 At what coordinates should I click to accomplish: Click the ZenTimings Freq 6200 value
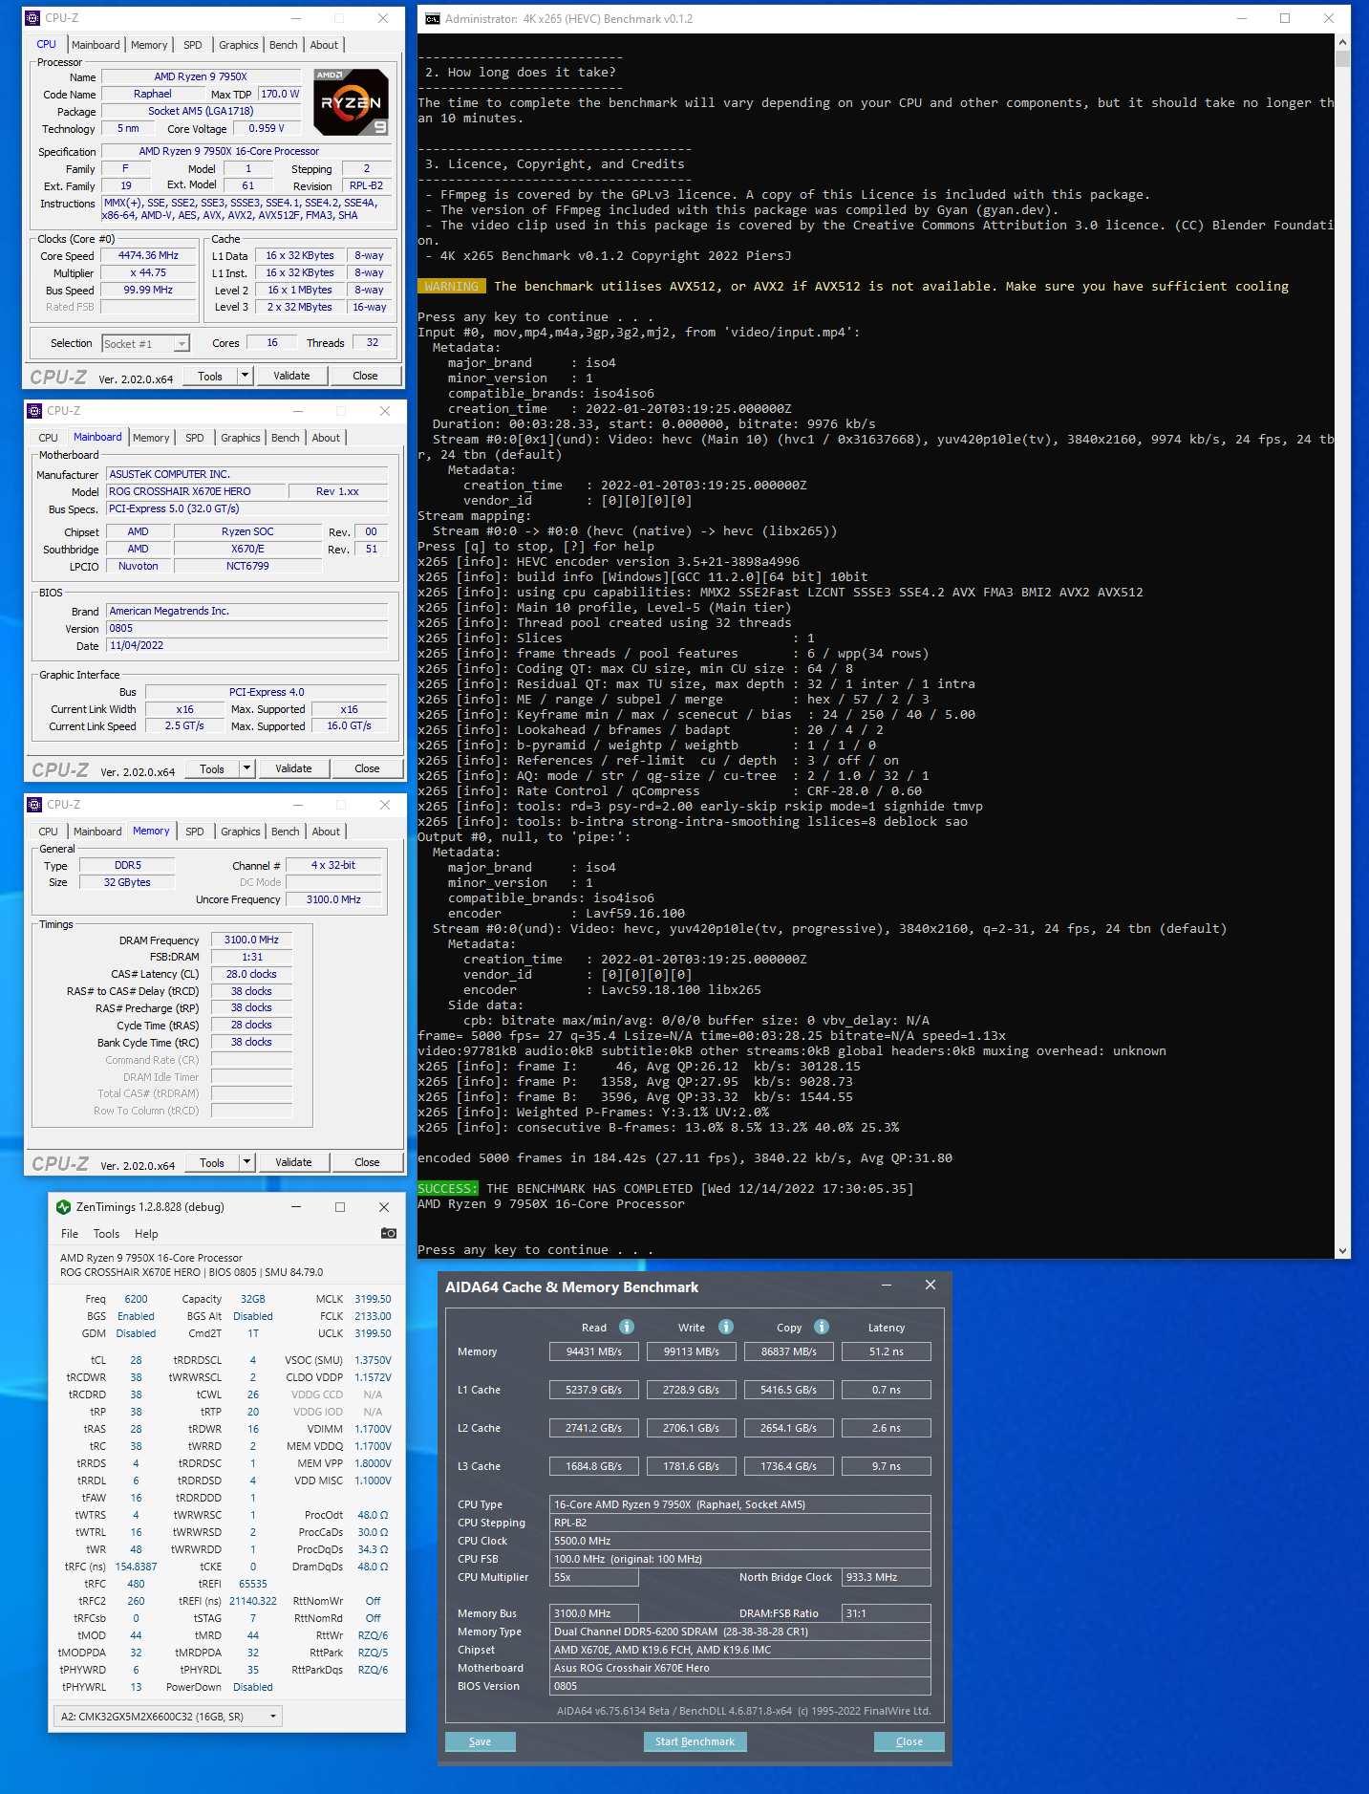136,1299
